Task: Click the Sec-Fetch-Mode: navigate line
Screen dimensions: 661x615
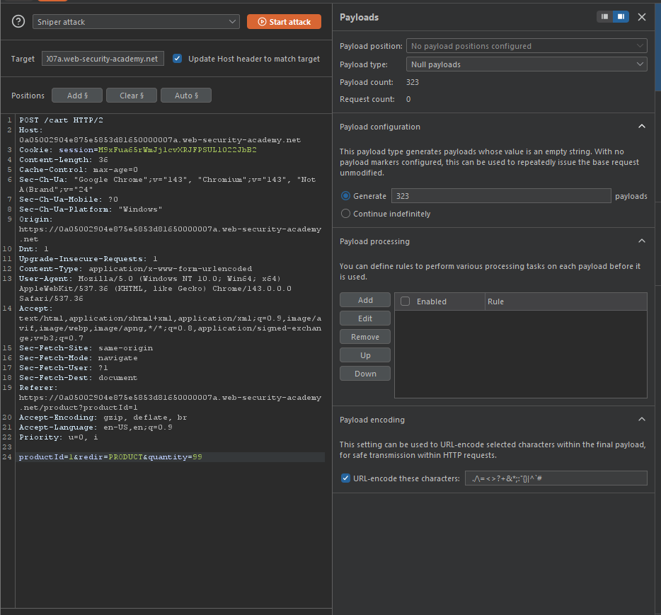Action: pos(79,358)
